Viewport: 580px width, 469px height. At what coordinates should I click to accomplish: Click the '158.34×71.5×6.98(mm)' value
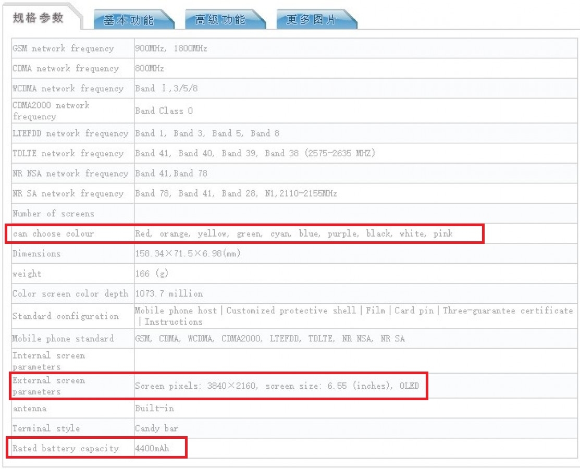click(188, 253)
